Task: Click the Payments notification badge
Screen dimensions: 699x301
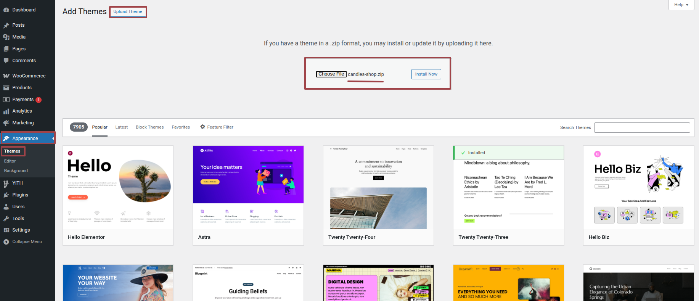Action: coord(39,100)
